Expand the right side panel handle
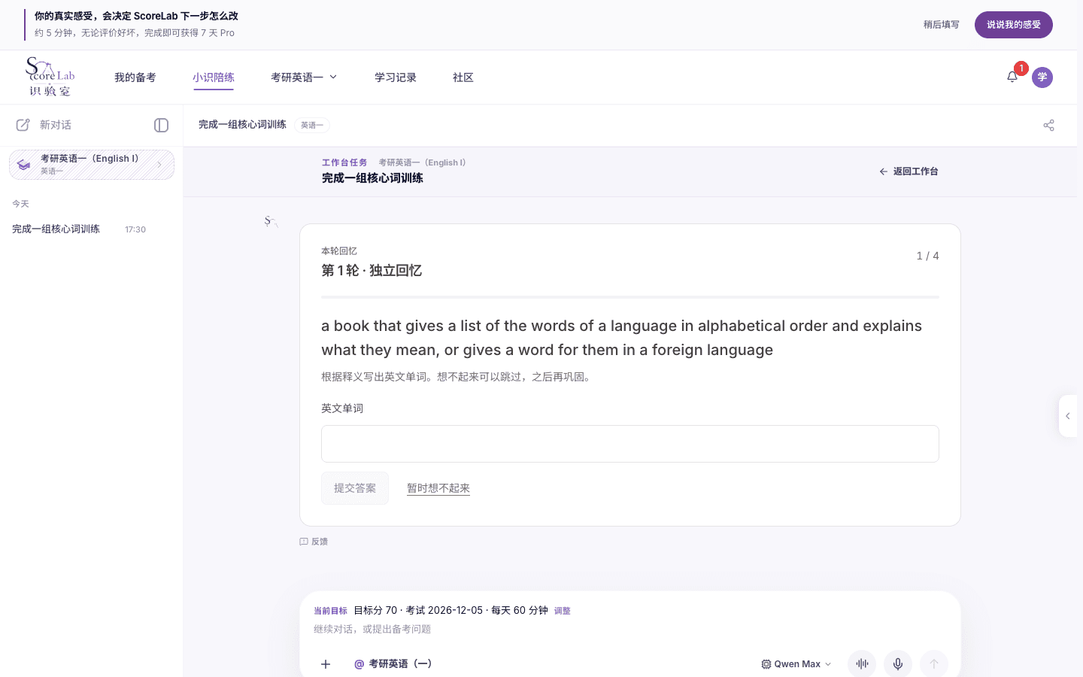 point(1068,416)
